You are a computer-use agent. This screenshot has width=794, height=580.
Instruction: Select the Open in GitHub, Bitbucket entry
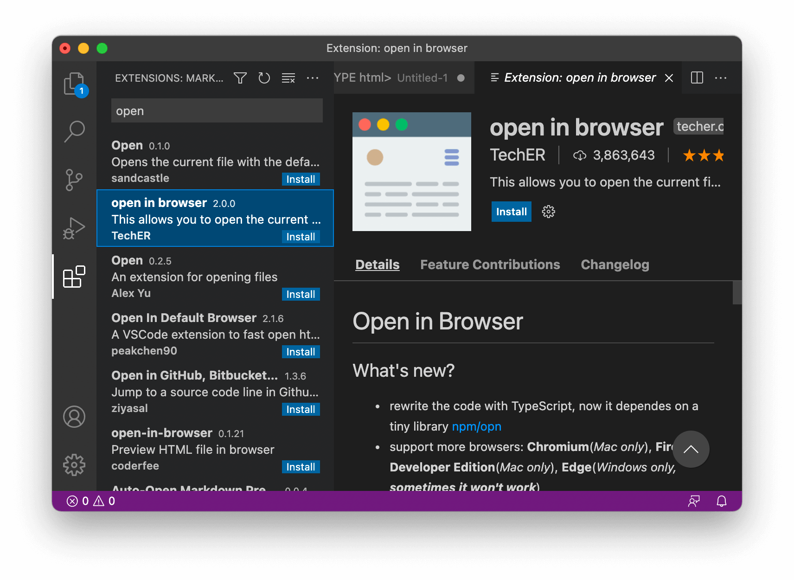coord(215,391)
